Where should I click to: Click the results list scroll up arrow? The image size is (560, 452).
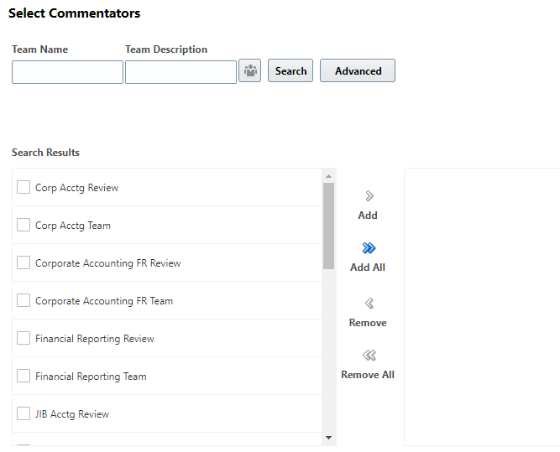328,176
